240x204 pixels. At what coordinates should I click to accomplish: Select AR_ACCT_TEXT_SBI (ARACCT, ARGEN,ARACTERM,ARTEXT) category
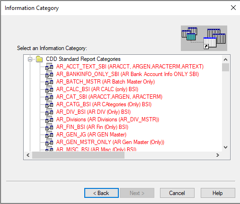coord(130,67)
